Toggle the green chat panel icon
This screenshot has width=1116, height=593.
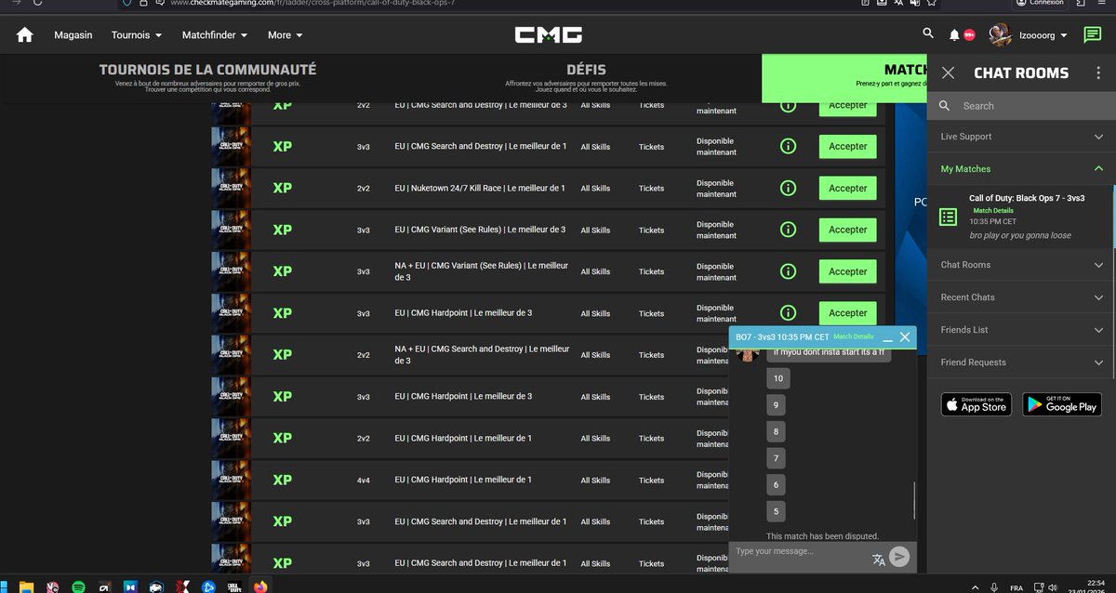click(1092, 35)
